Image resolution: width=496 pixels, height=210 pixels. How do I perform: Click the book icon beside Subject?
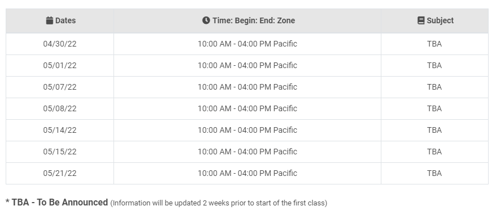[x=421, y=20]
